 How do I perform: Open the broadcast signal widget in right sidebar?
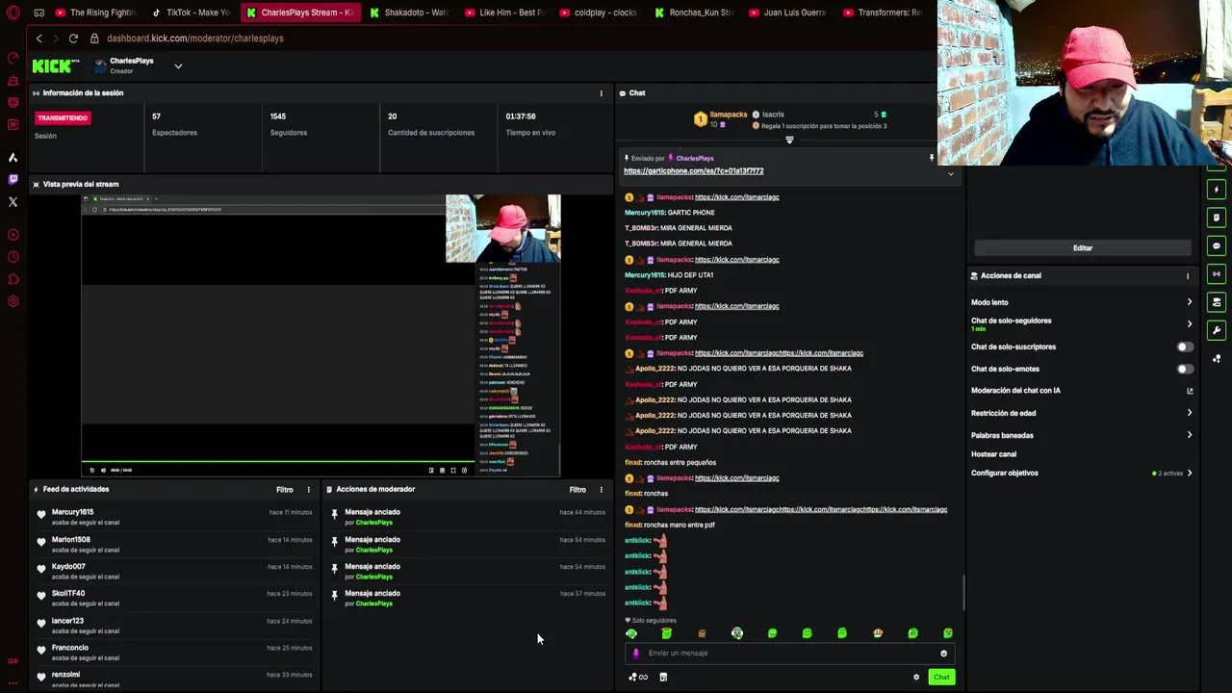click(1217, 274)
